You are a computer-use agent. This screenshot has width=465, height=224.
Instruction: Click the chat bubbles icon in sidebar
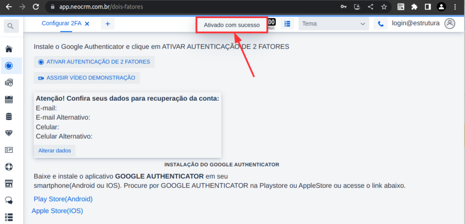tap(9, 200)
